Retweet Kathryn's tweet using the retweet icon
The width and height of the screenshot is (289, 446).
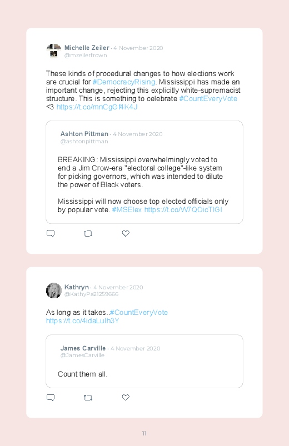click(88, 397)
